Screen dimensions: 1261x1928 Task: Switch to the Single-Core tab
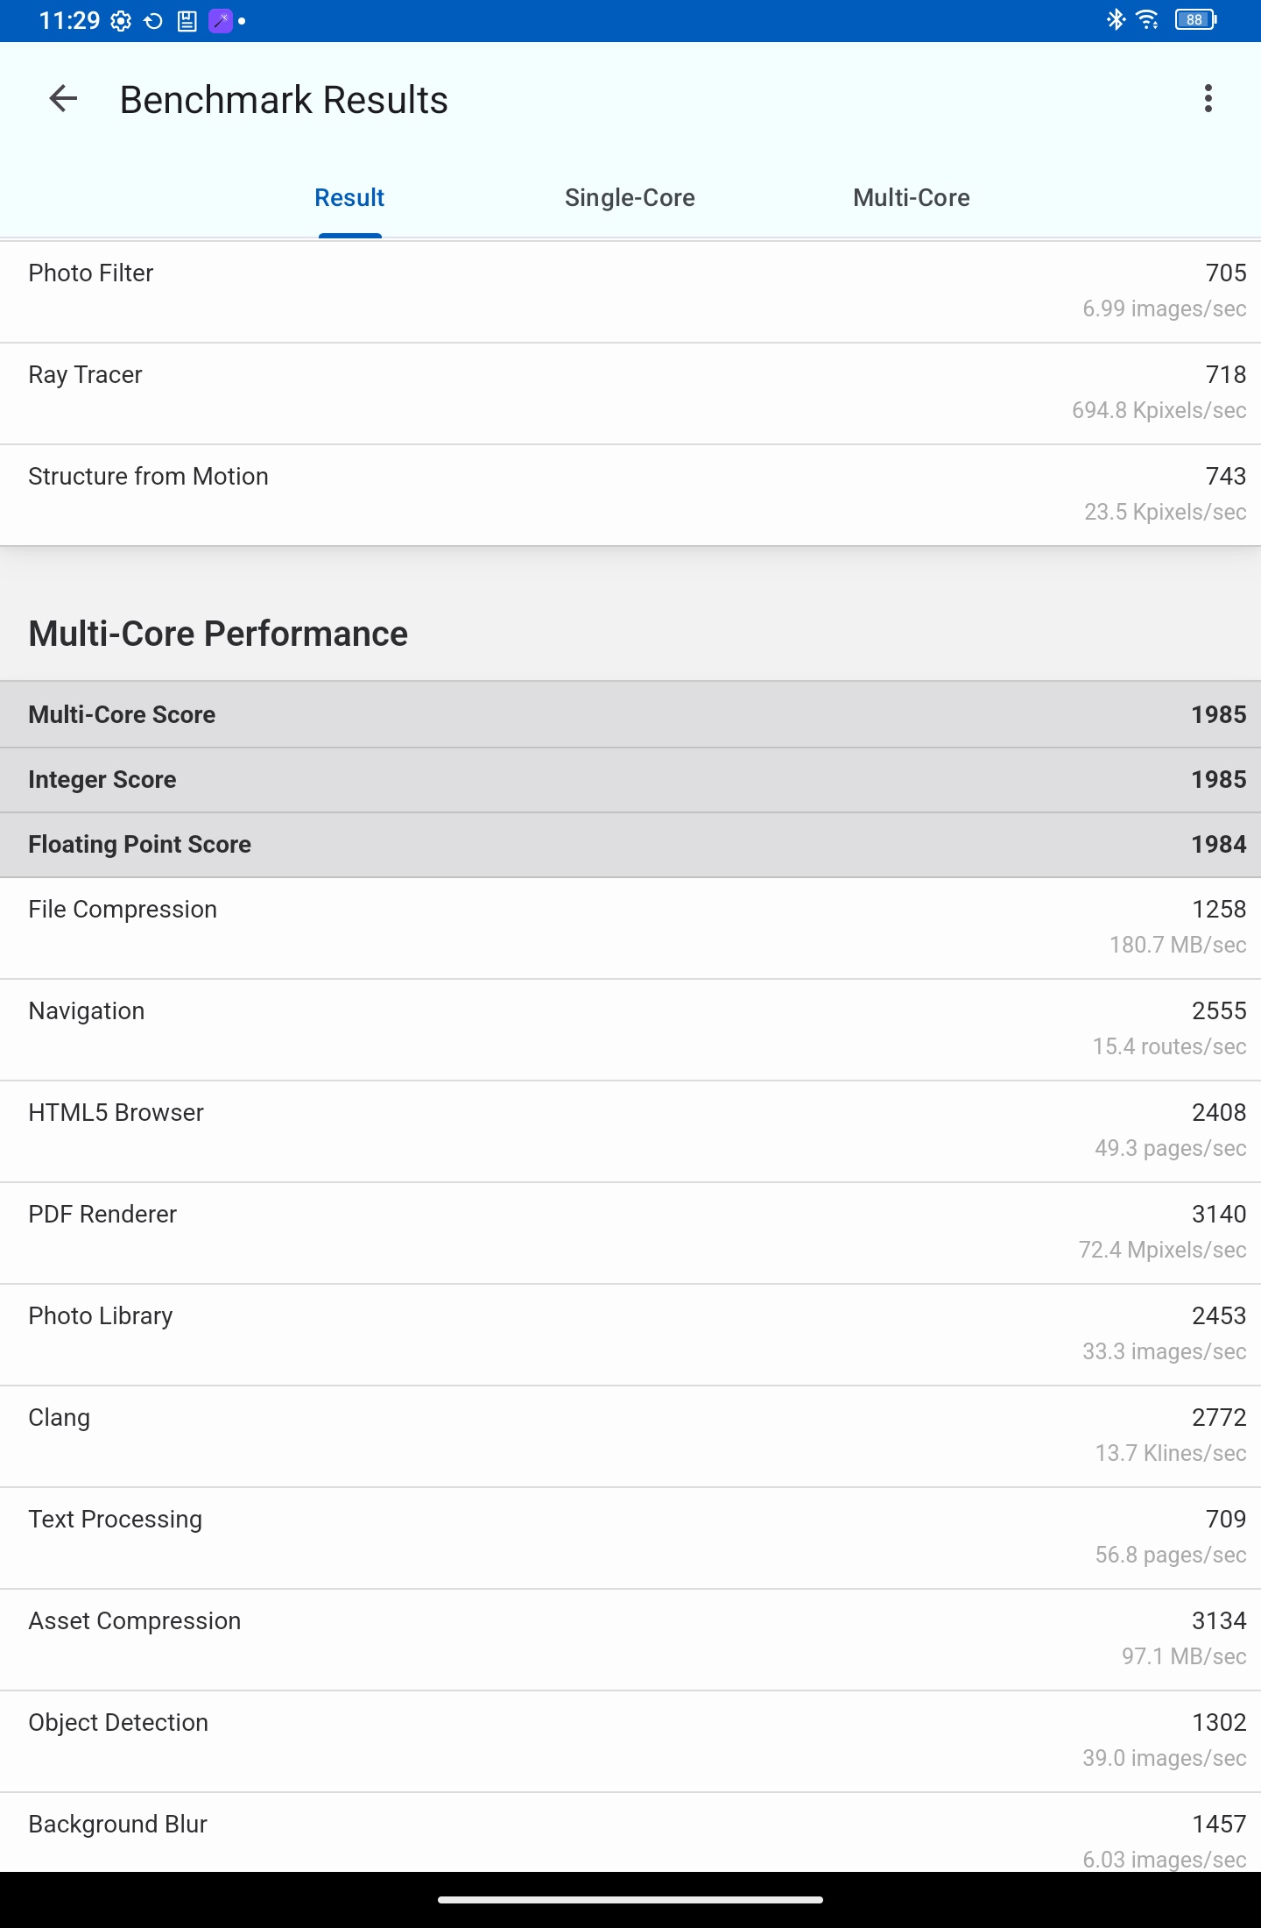630,198
